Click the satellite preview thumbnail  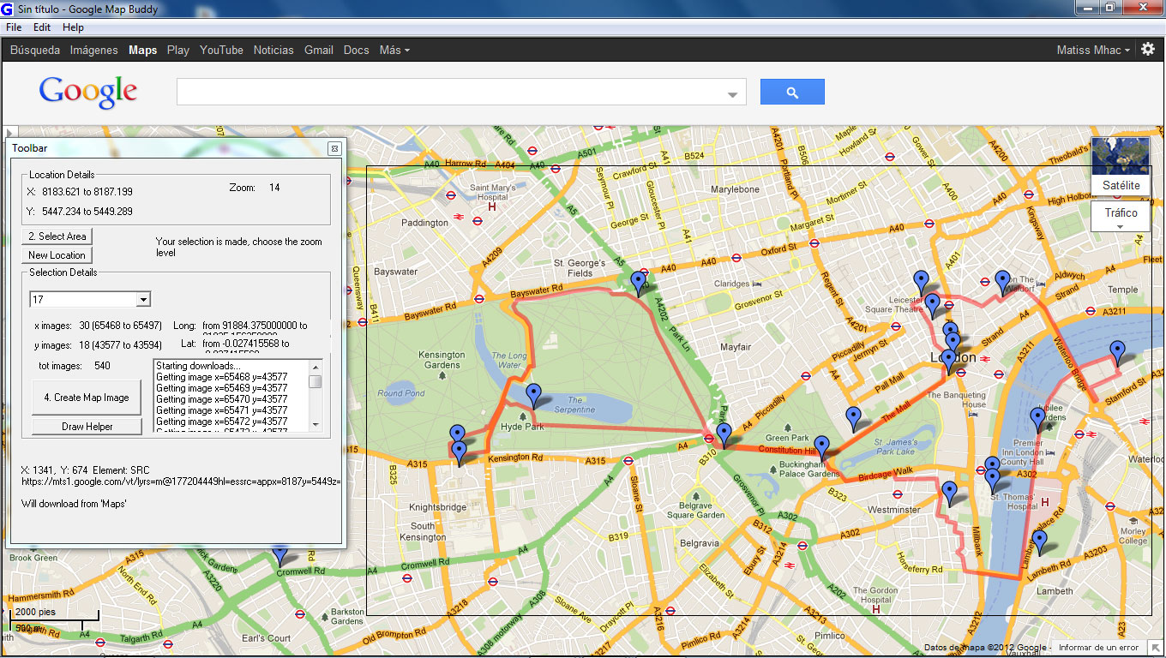(x=1119, y=155)
